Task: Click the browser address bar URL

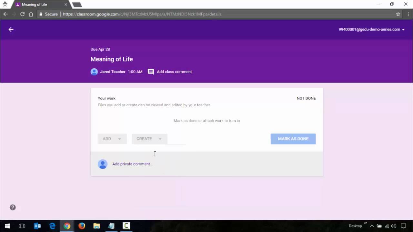Action: pyautogui.click(x=142, y=14)
